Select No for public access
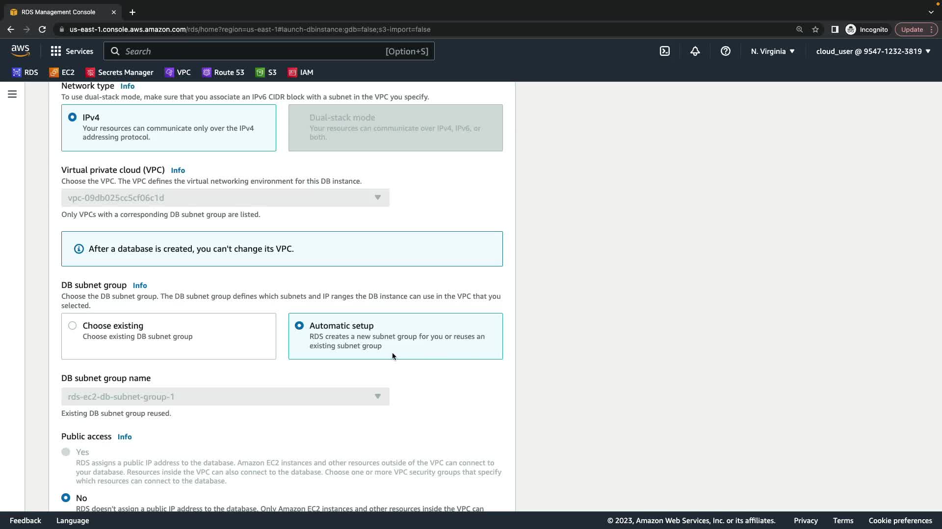Screen dimensions: 942x529 (x=66, y=498)
